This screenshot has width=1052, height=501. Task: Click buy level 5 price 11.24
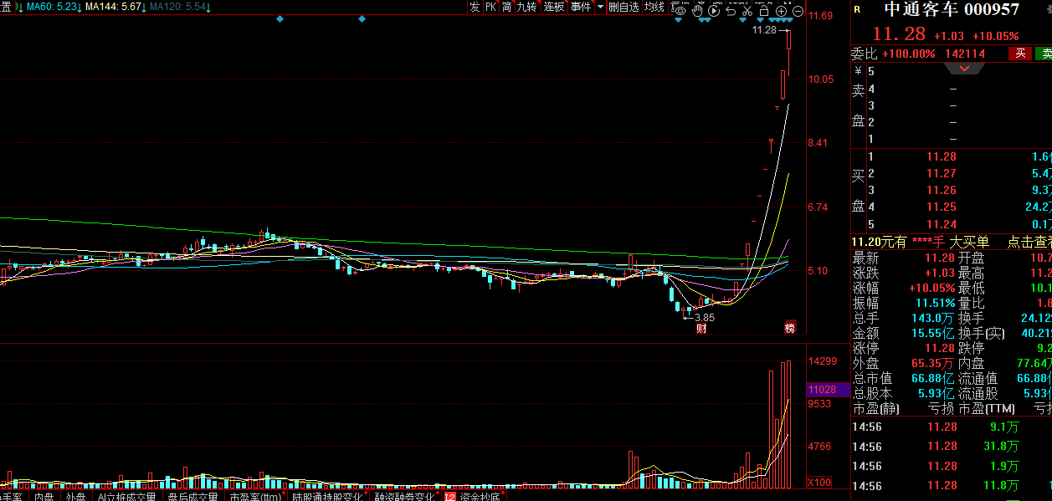click(x=941, y=224)
